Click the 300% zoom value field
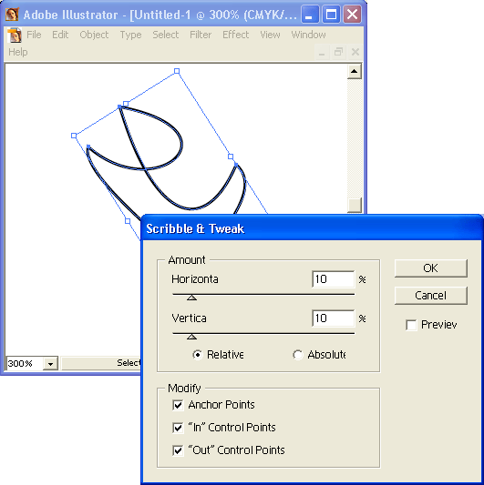The image size is (484, 485). point(25,363)
